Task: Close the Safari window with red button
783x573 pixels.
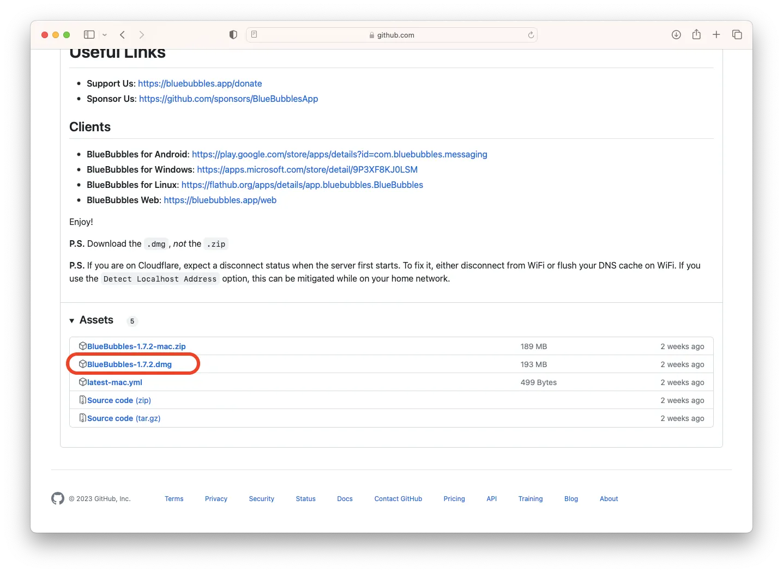Action: tap(45, 35)
